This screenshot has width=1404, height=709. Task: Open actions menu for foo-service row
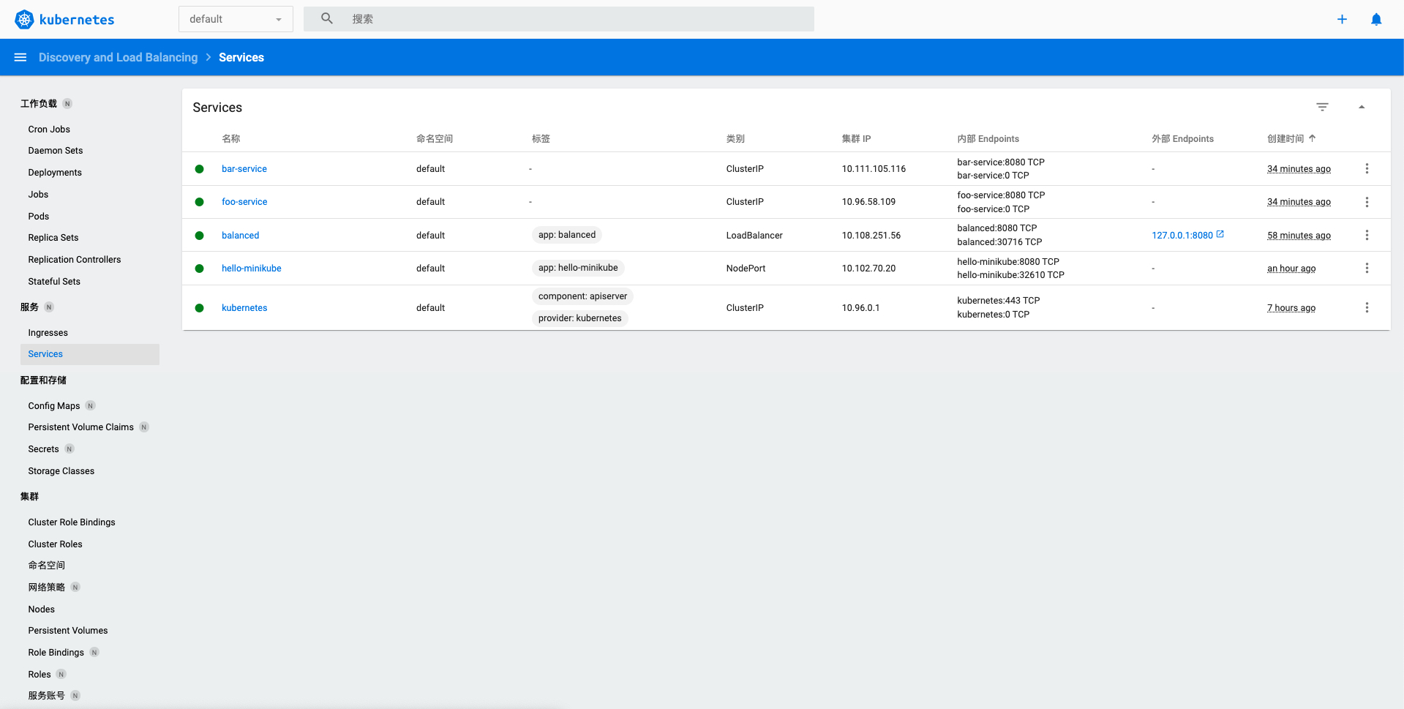(x=1367, y=202)
